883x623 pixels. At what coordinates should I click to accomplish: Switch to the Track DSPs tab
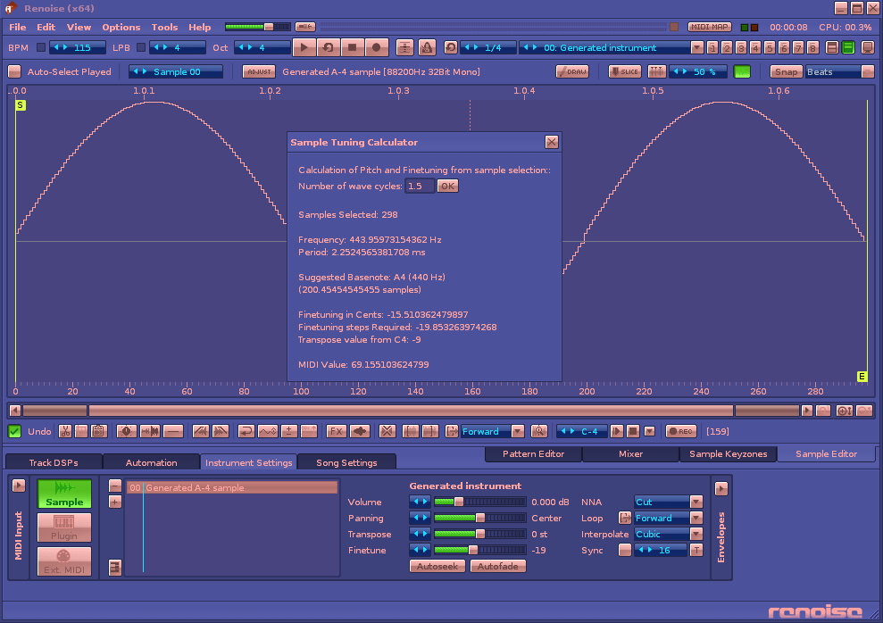[x=54, y=462]
